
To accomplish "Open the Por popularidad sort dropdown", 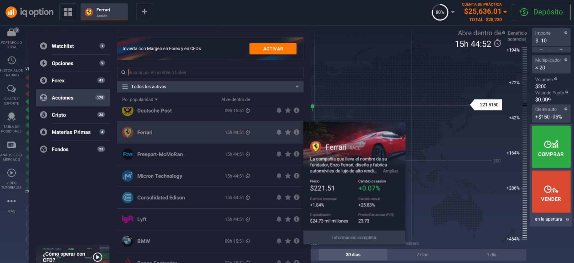I will [x=140, y=99].
